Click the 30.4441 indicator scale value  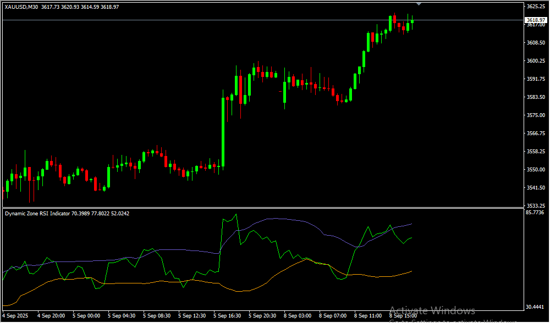pos(535,307)
